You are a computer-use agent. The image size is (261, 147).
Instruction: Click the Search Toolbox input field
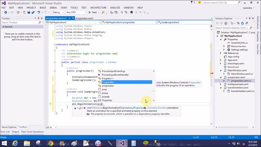[22, 22]
